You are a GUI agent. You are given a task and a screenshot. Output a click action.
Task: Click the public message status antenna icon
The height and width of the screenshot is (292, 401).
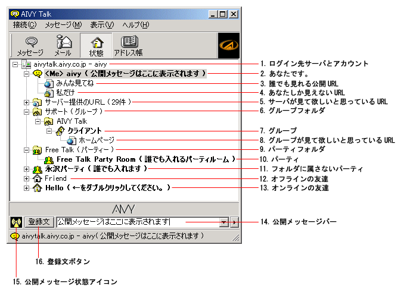(x=16, y=222)
